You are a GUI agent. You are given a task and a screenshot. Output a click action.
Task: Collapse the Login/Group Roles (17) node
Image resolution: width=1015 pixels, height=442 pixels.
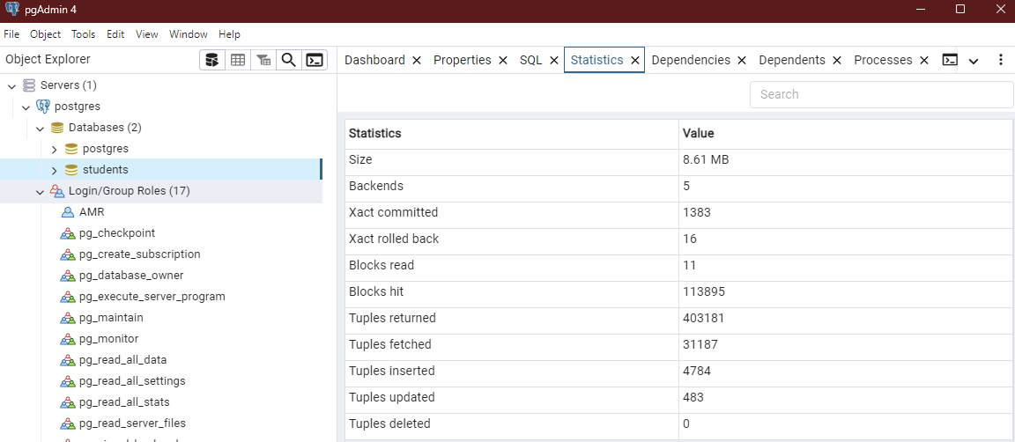[x=41, y=192]
